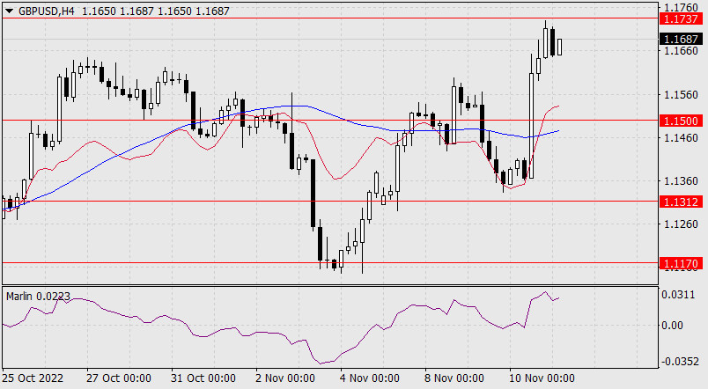The image size is (708, 389).
Task: Select the 1.1500 red price level label
Action: tap(681, 121)
